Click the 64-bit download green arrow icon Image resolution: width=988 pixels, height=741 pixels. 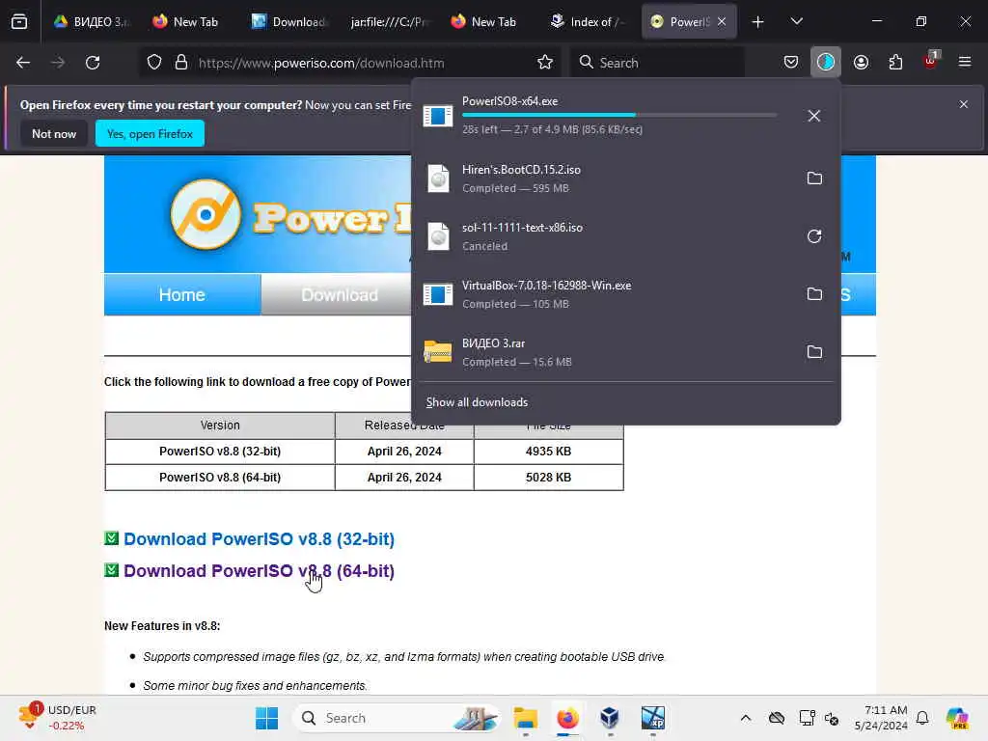point(112,569)
